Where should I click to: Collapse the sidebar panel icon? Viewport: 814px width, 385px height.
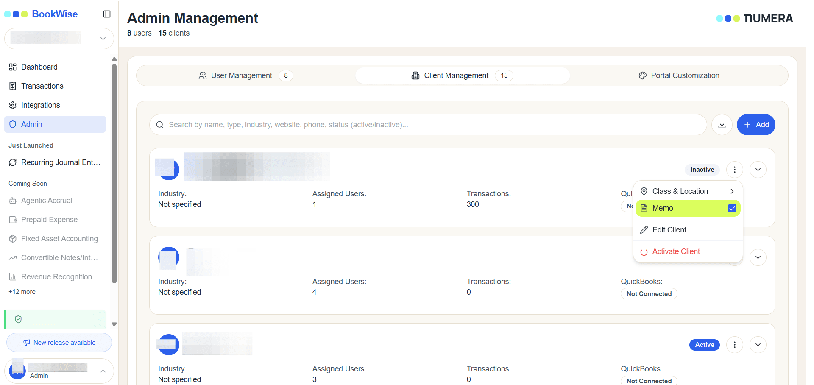[x=107, y=14]
